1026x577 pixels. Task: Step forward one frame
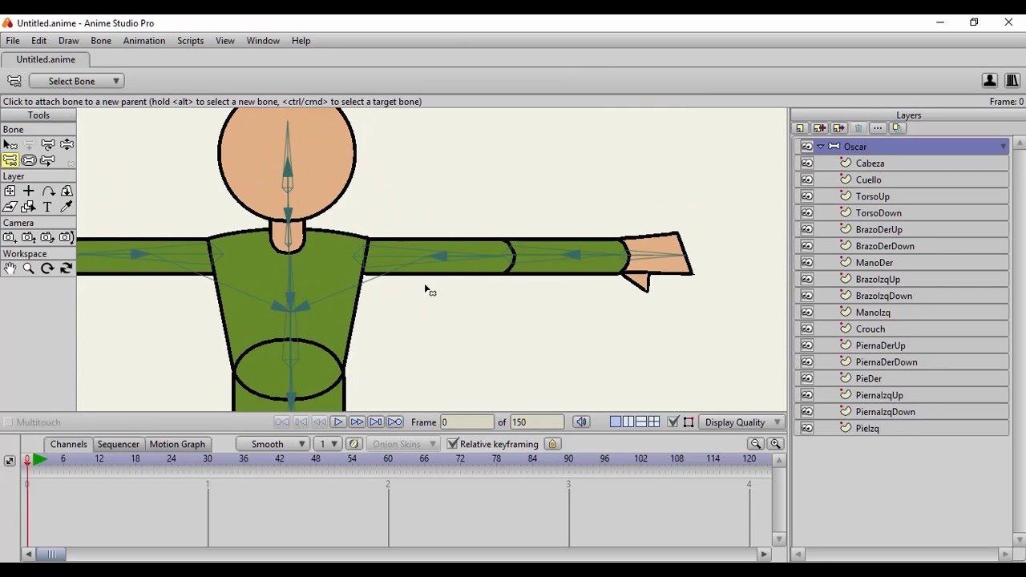coord(357,422)
